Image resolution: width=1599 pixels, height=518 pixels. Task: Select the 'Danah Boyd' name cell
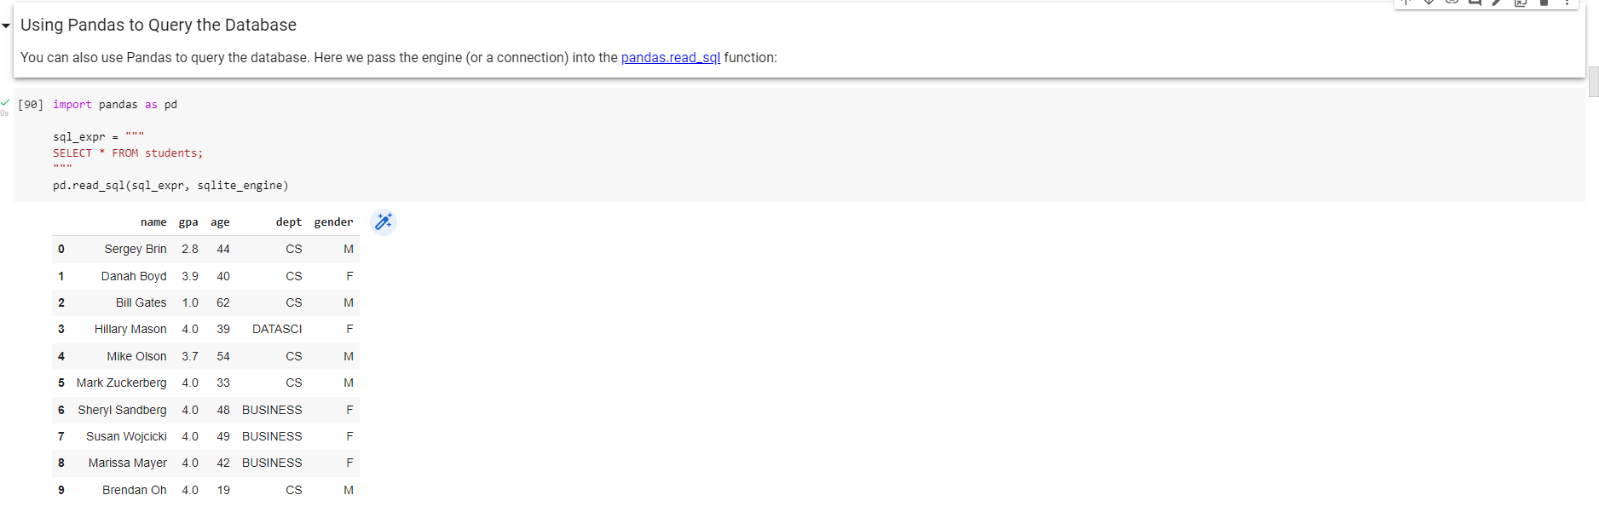(134, 276)
